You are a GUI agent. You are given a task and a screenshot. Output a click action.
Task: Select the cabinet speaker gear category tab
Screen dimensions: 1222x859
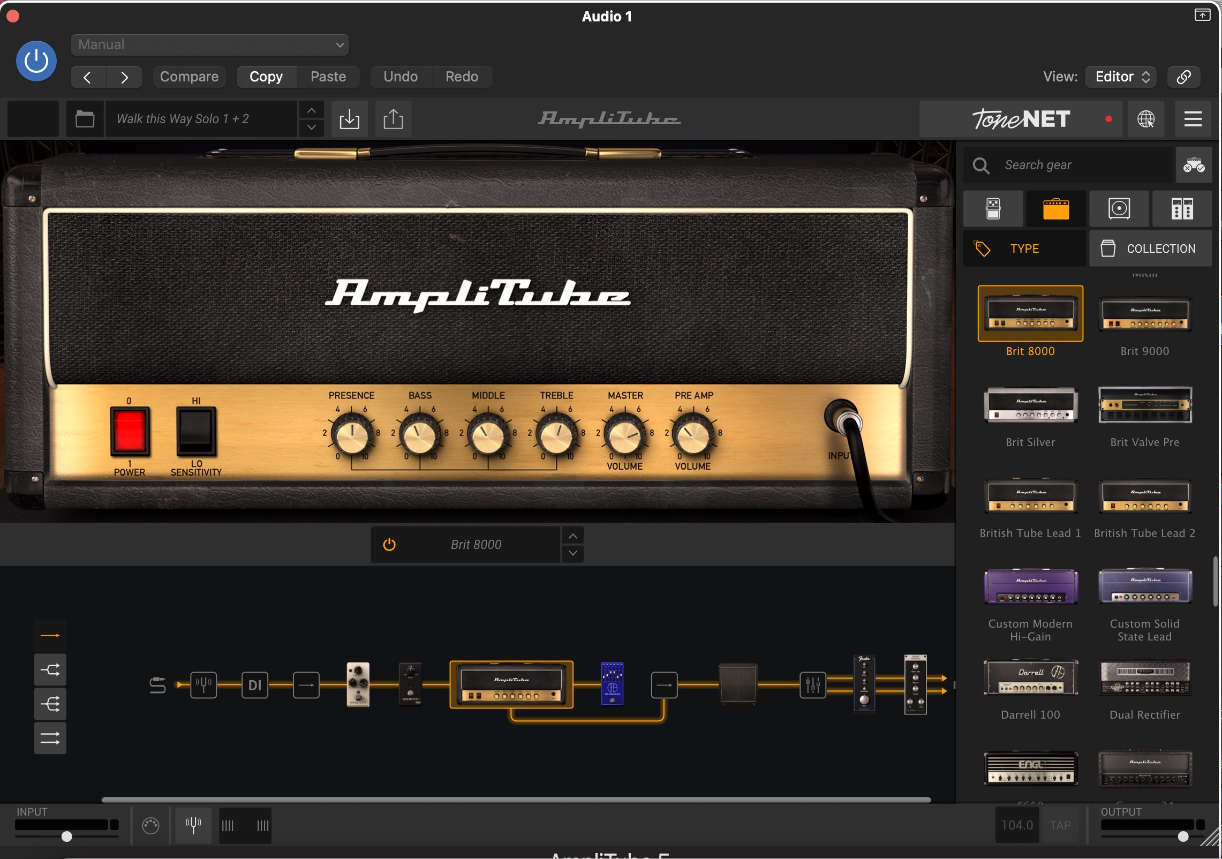(1119, 209)
